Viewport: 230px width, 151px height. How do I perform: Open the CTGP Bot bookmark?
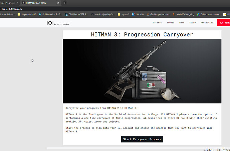tap(76, 14)
